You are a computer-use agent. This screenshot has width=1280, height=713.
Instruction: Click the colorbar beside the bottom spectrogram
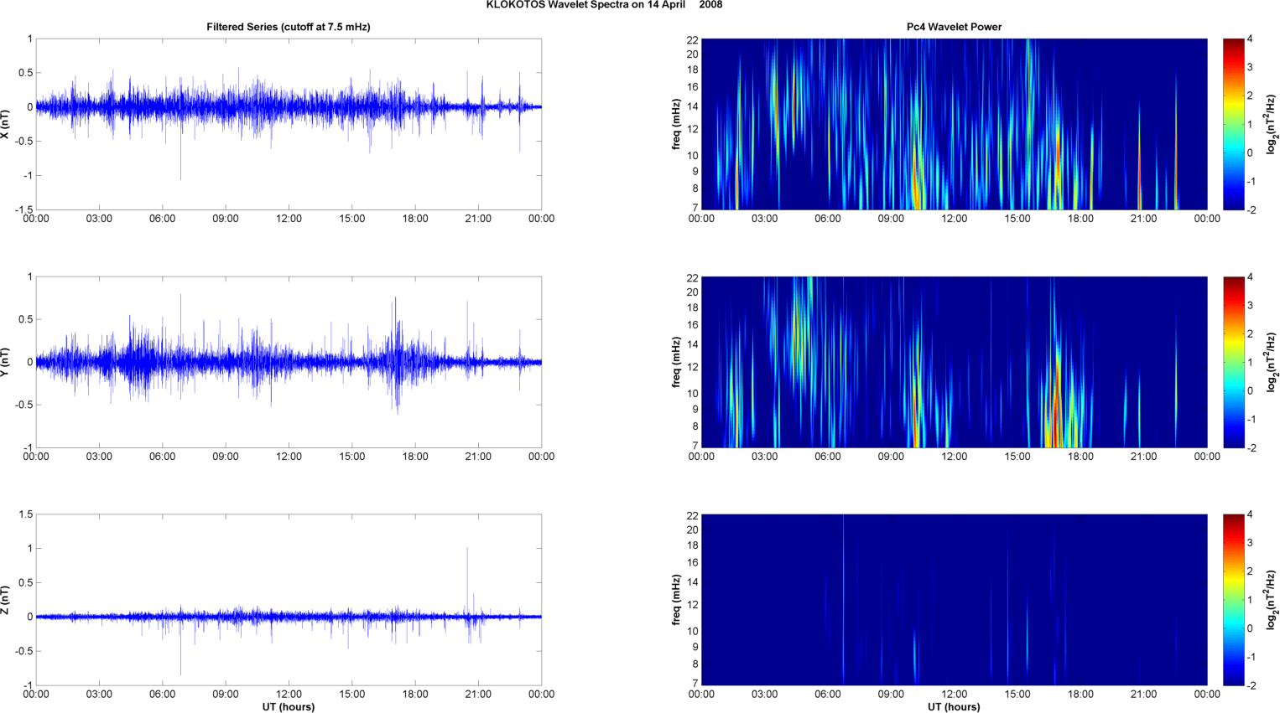point(1233,600)
